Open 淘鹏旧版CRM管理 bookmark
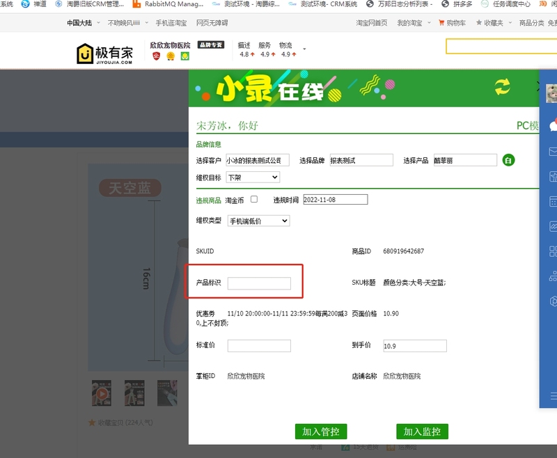The width and height of the screenshot is (557, 458). tap(90, 4)
